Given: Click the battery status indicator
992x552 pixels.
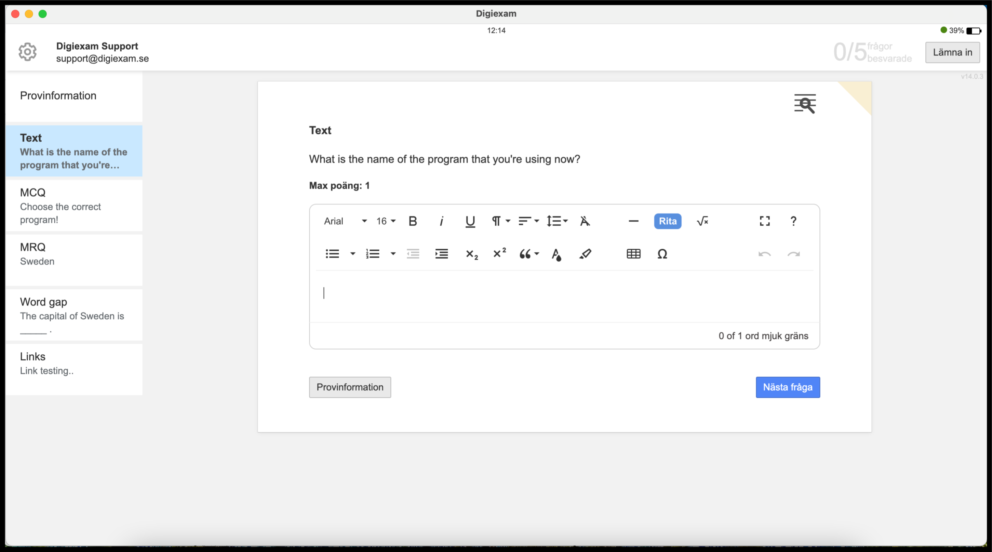Looking at the screenshot, I should coord(974,31).
